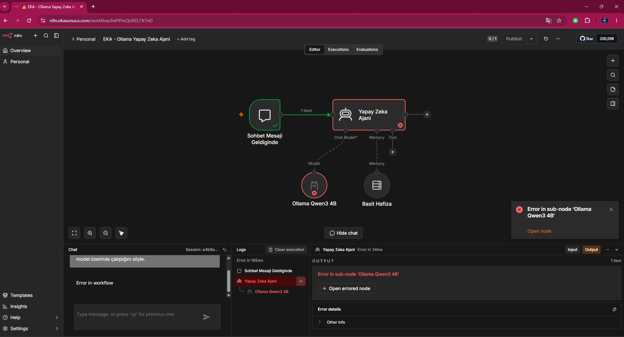Select the Yapay Zeka Ajani agent node
The image size is (624, 337).
(x=369, y=115)
